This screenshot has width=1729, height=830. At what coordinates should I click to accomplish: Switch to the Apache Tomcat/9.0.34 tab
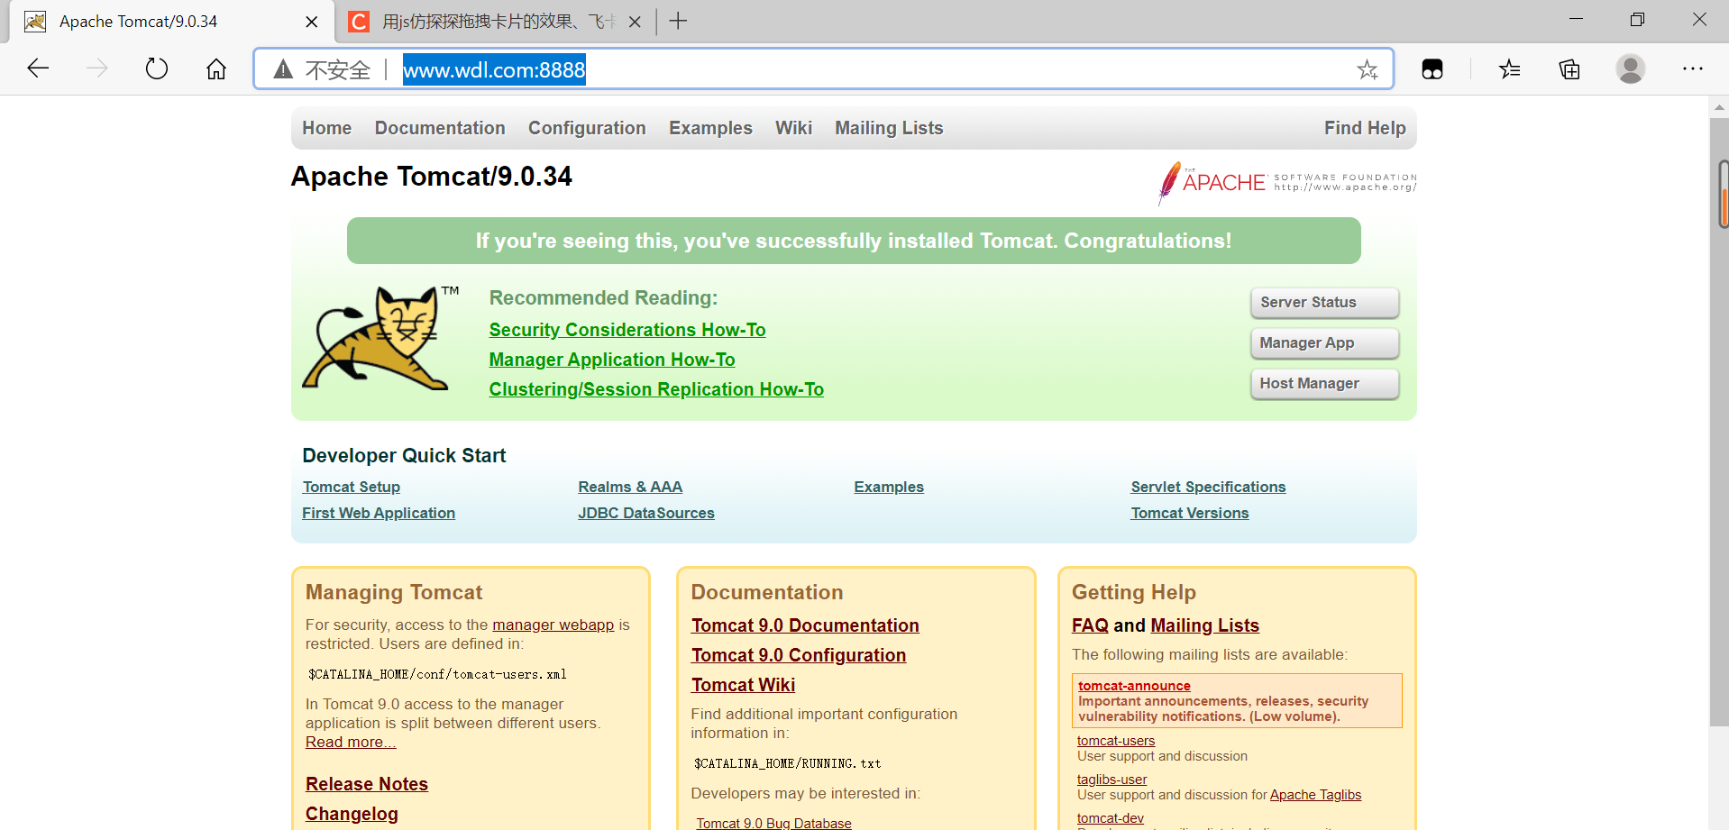coord(171,22)
